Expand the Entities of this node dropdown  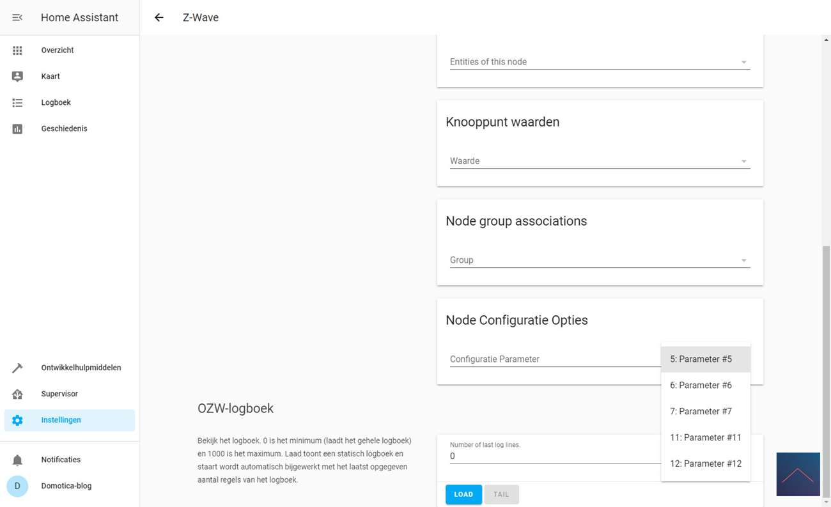coord(599,62)
